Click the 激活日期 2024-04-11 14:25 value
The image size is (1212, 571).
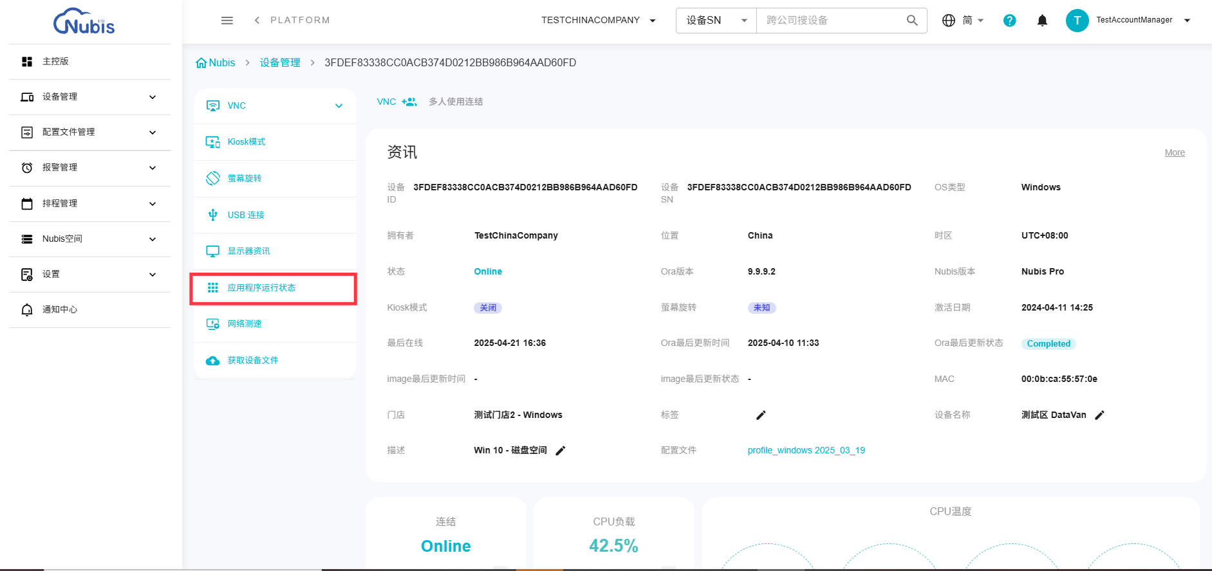(1057, 308)
